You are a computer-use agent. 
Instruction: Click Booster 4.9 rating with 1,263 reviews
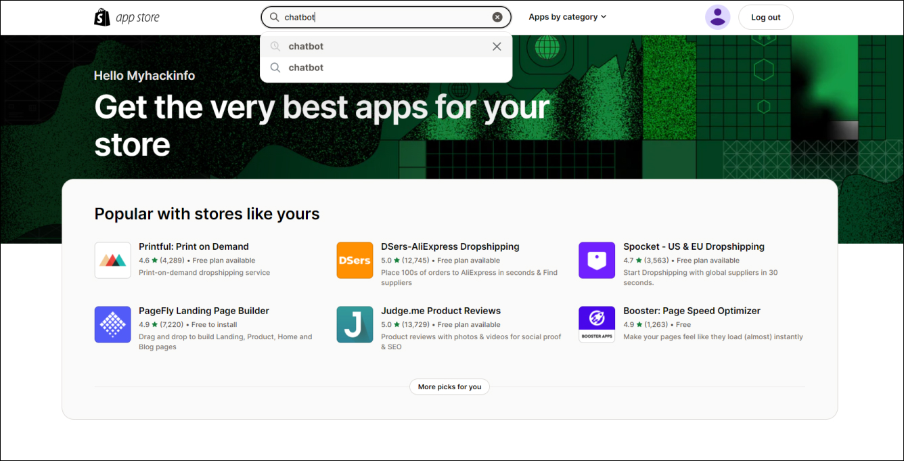pos(646,325)
